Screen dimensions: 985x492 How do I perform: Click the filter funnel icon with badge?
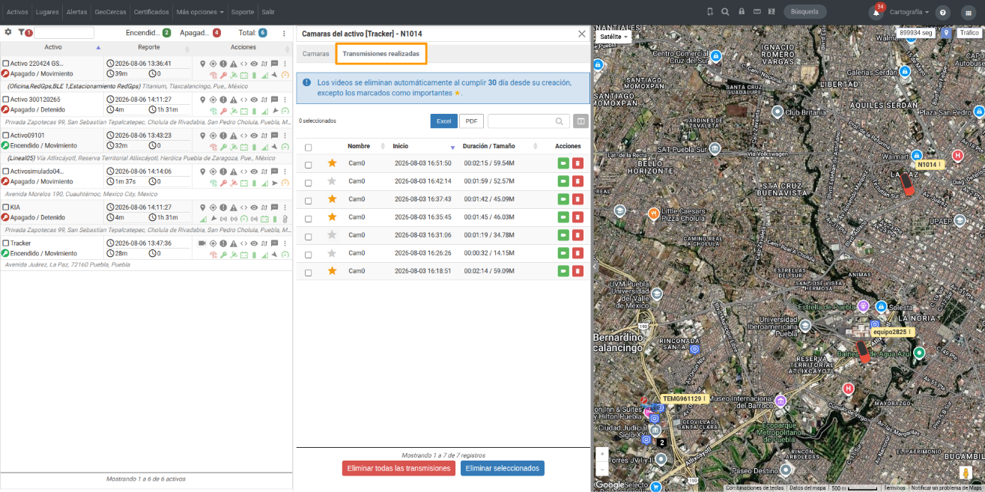pos(22,32)
